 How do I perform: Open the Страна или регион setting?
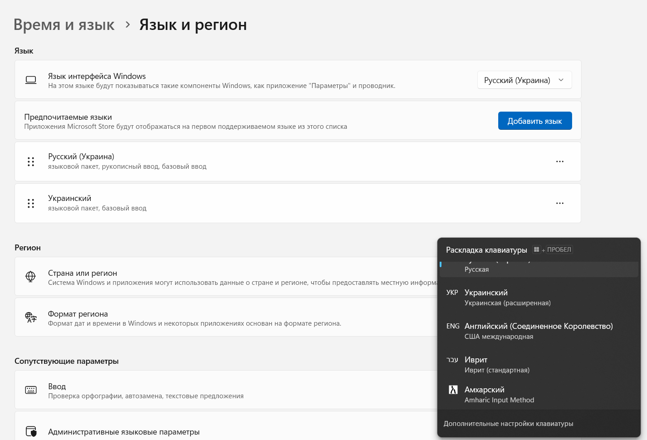(226, 276)
